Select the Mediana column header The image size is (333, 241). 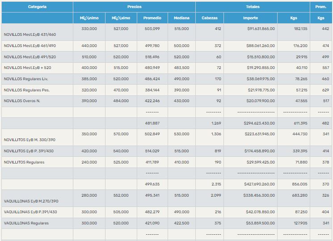click(181, 18)
